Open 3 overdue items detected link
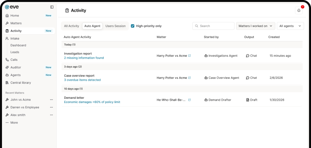Screen dimensions: 311x148 coord(82,80)
